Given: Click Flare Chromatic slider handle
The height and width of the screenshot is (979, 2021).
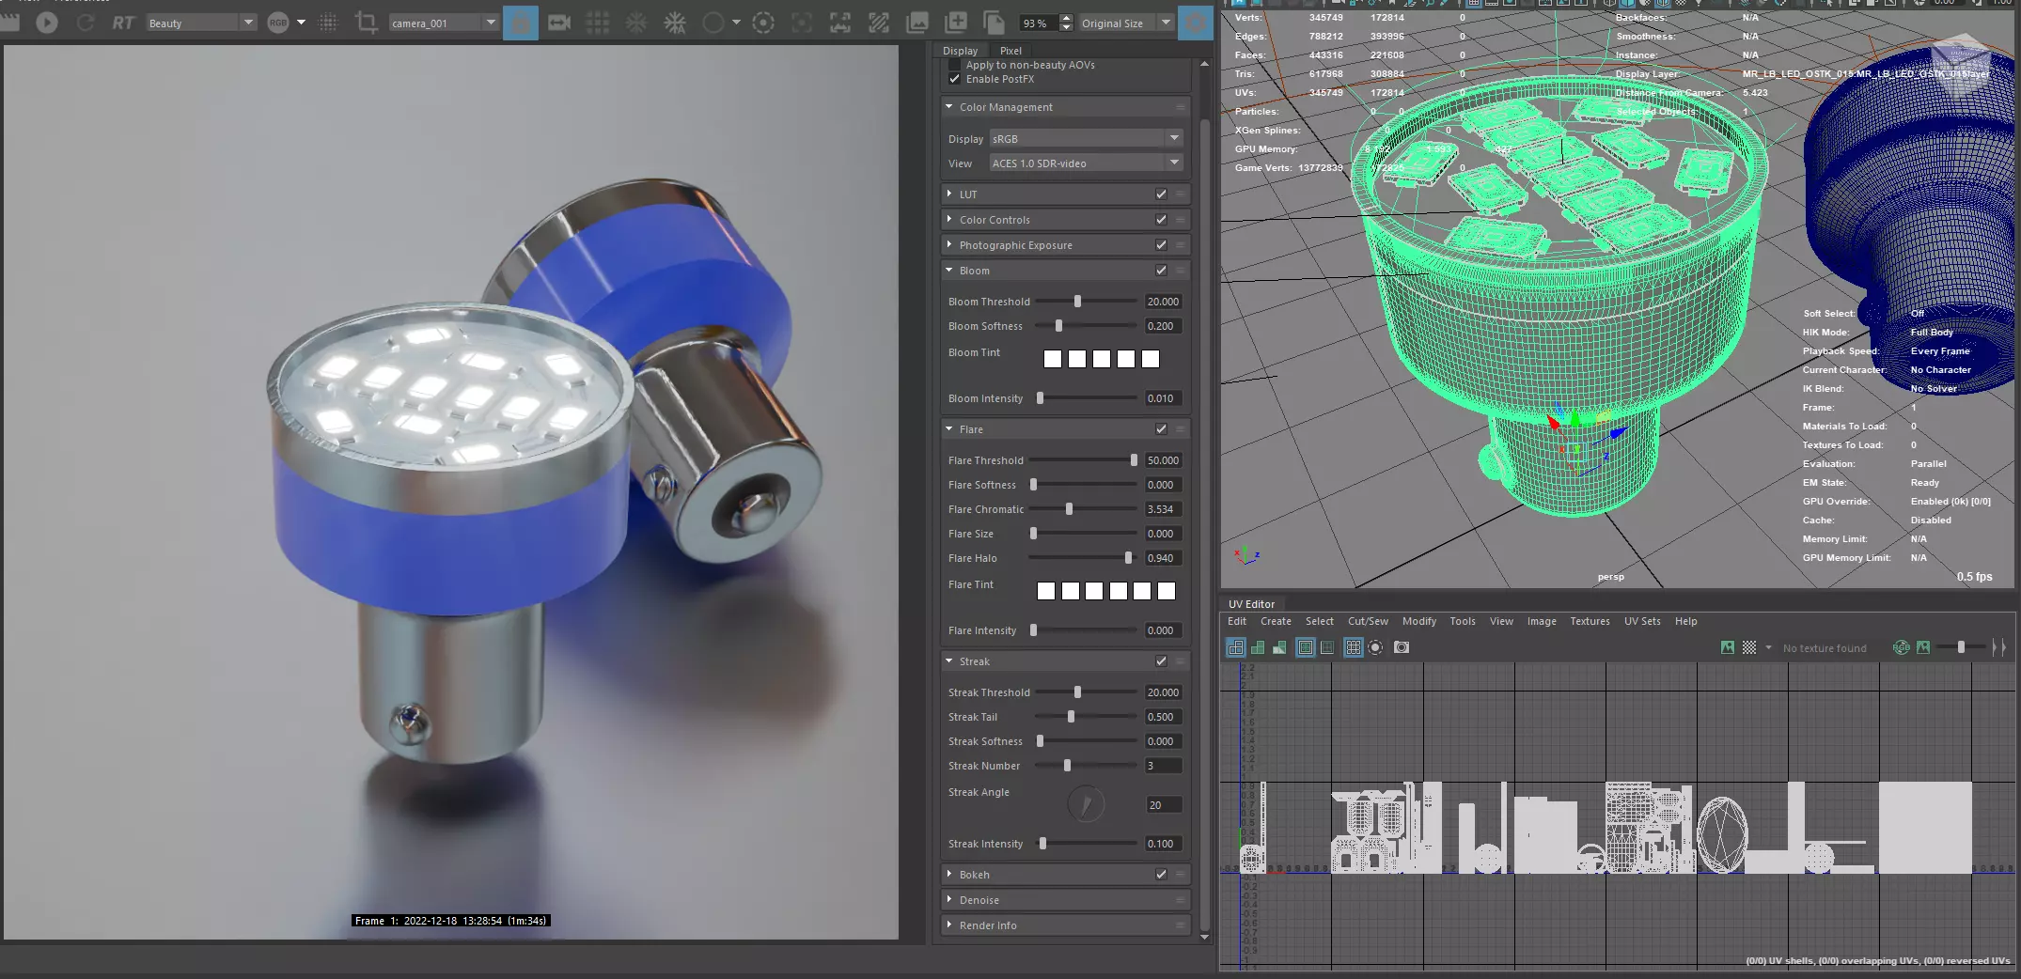Looking at the screenshot, I should (x=1069, y=509).
